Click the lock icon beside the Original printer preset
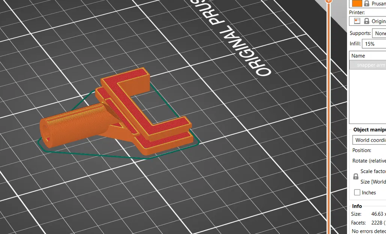Viewport: 386px width, 234px height. 367,21
